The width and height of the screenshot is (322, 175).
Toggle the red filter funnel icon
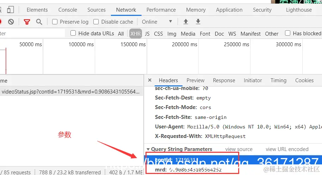point(27,22)
